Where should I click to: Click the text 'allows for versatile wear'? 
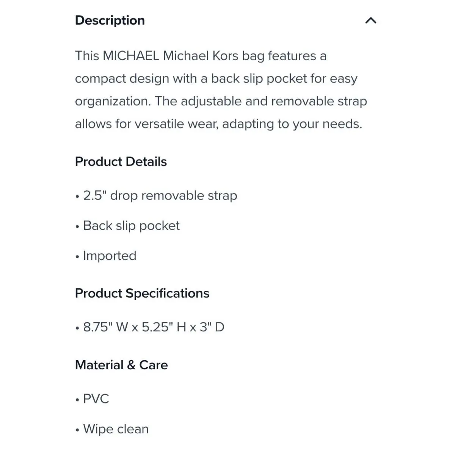[x=147, y=124]
